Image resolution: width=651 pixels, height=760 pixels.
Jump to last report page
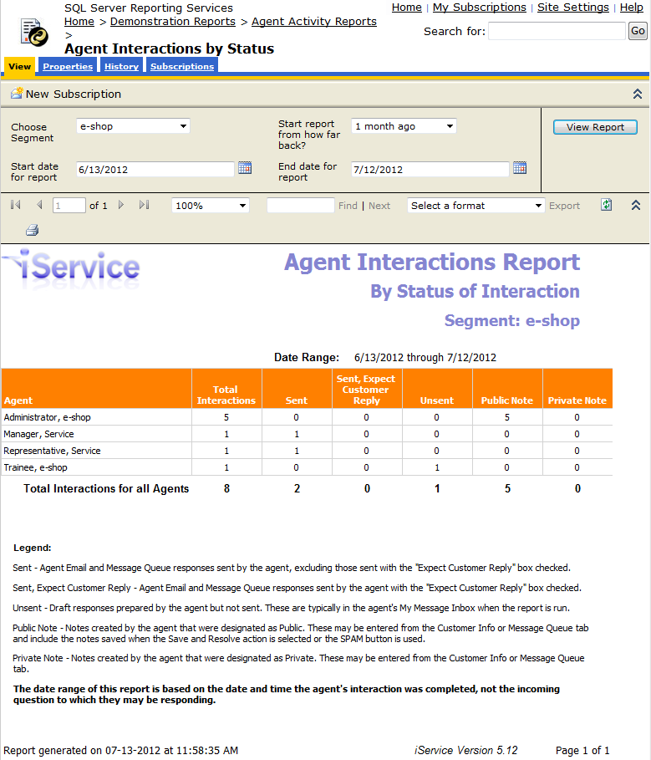[x=144, y=205]
